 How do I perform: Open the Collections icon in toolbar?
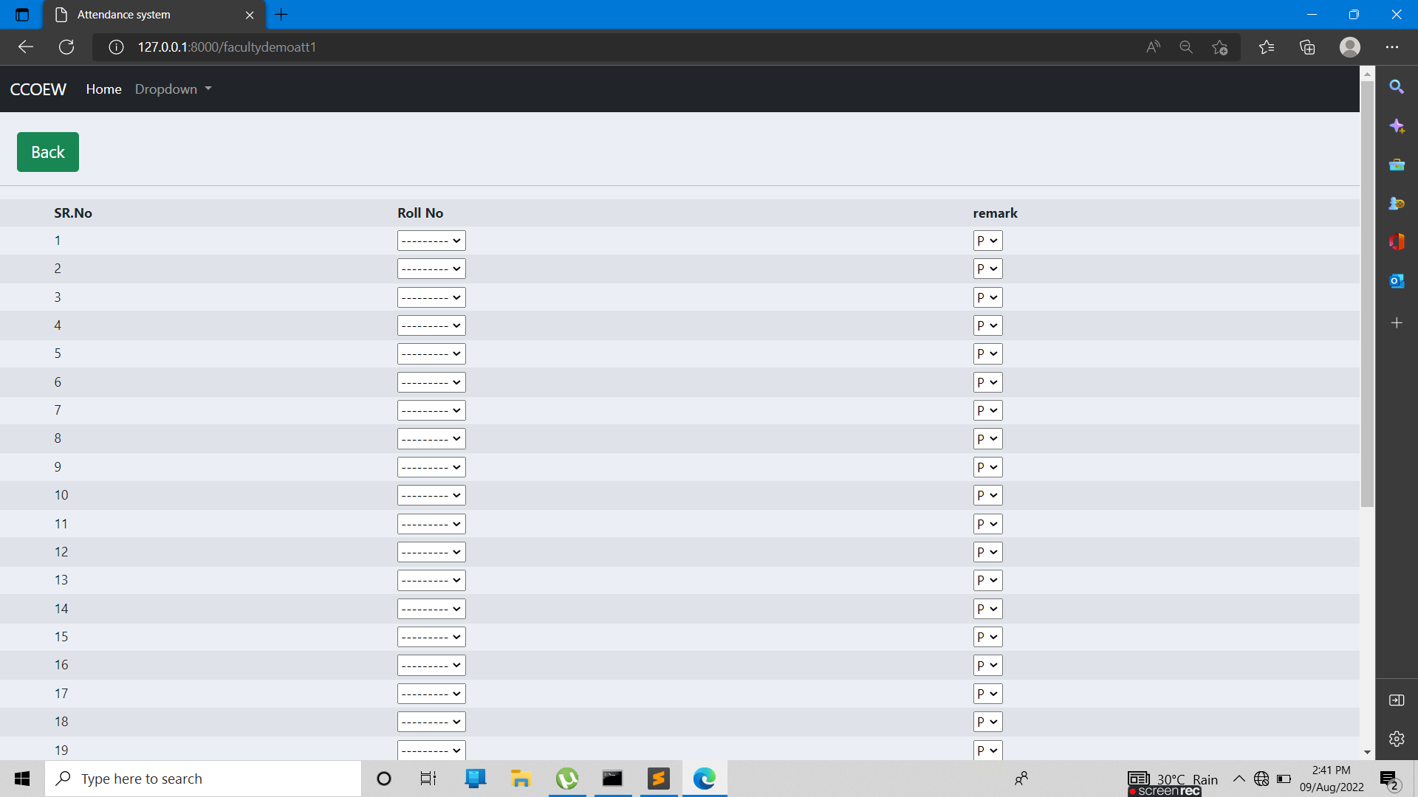tap(1307, 47)
